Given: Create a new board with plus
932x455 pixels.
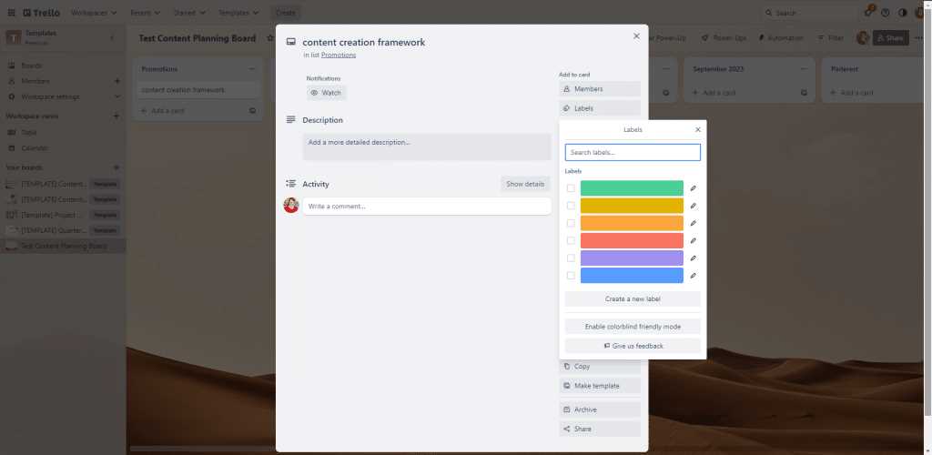Looking at the screenshot, I should (117, 167).
